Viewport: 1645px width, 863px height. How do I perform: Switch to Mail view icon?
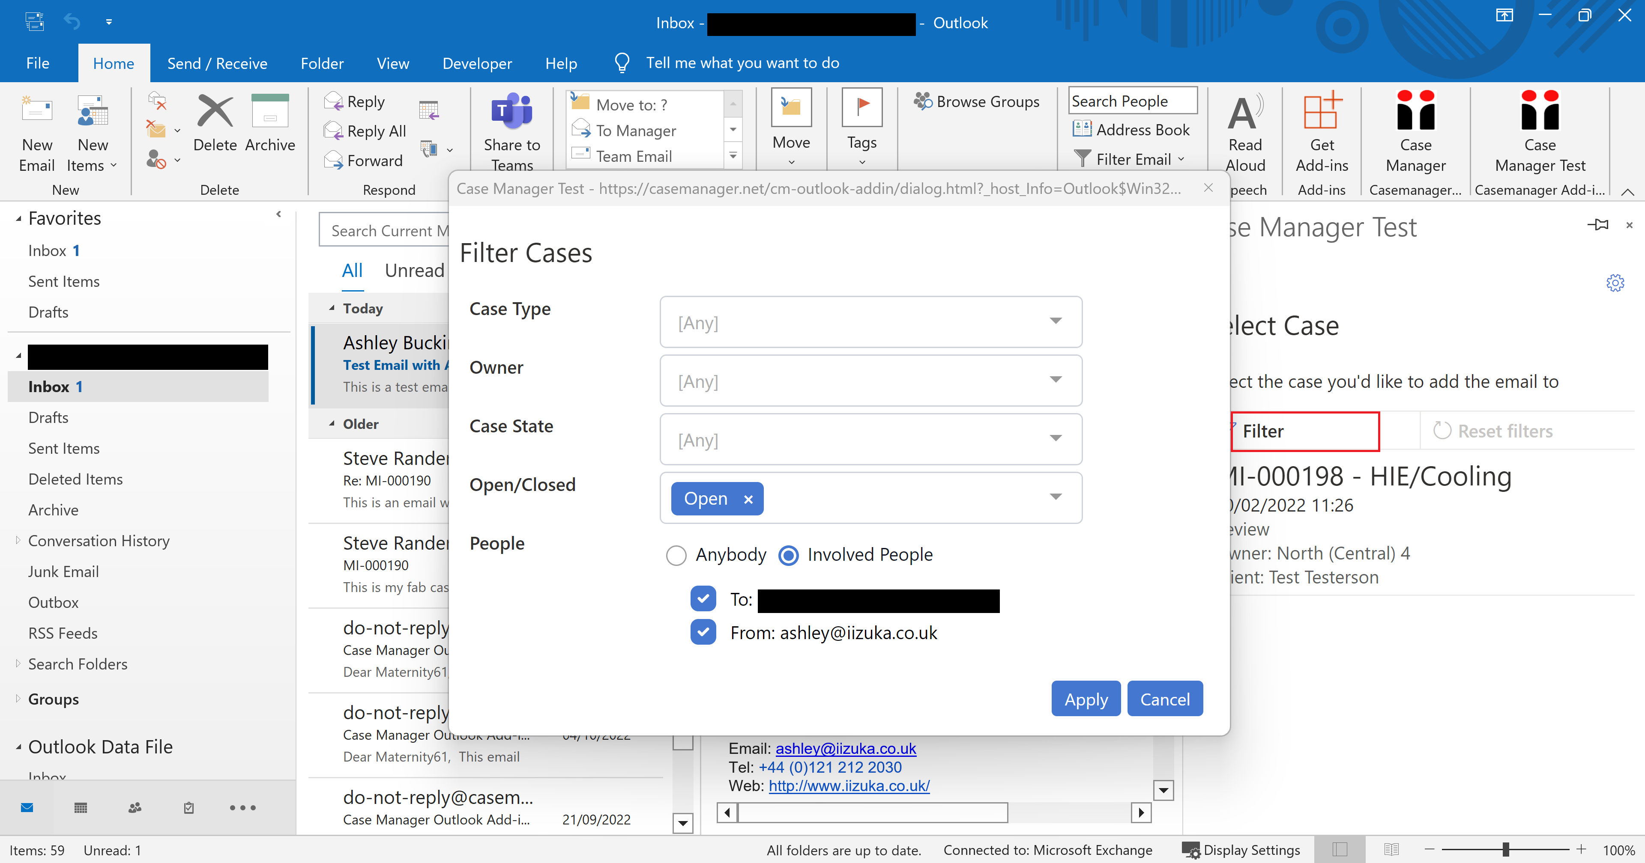coord(27,807)
